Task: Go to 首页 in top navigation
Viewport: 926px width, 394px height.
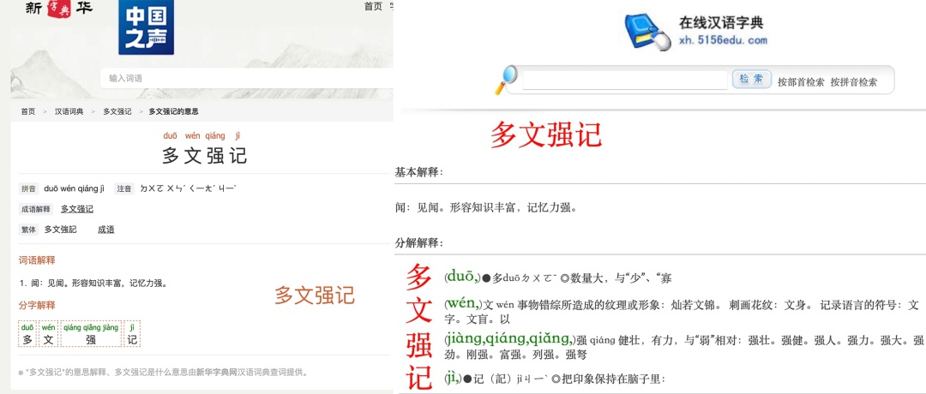Action: pyautogui.click(x=373, y=7)
